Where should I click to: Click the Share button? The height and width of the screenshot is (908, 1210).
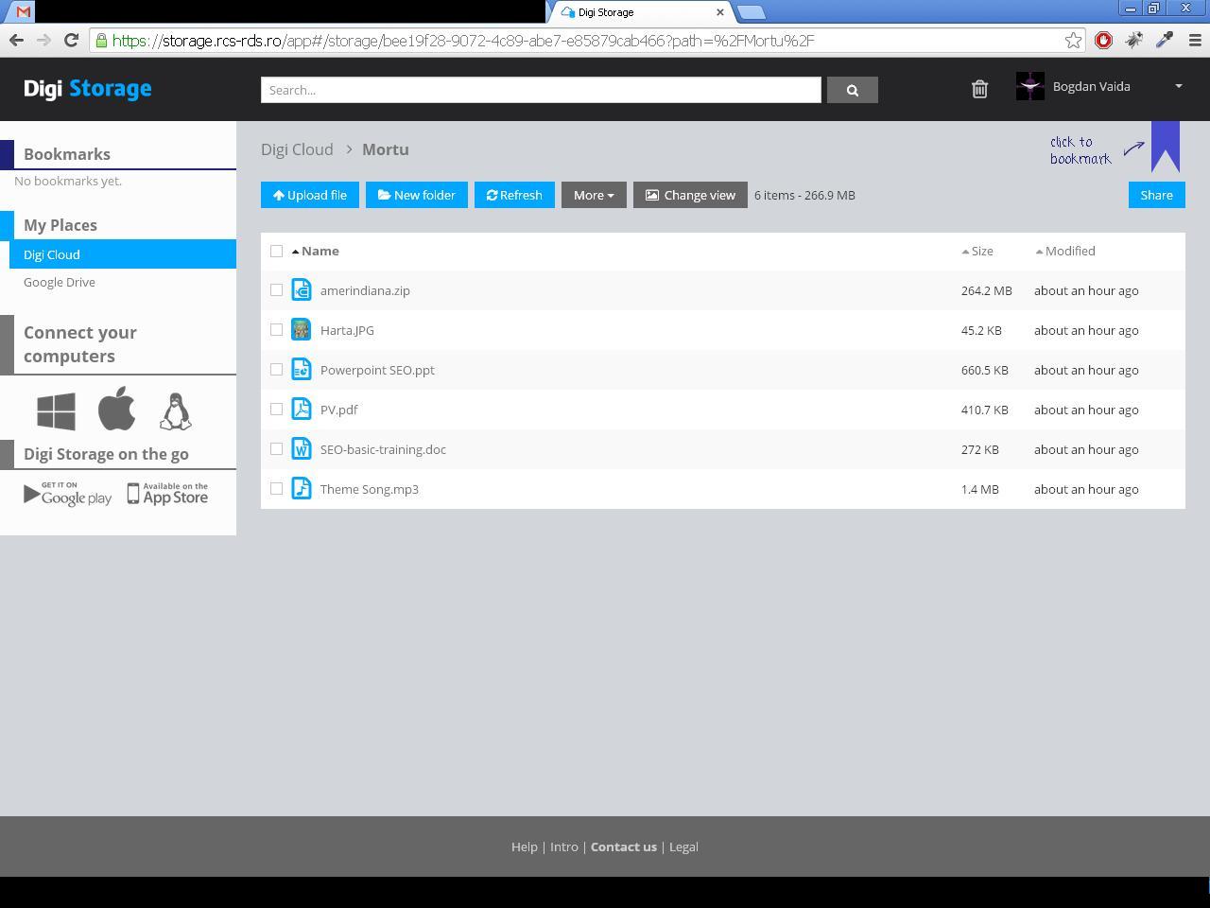[x=1157, y=195]
